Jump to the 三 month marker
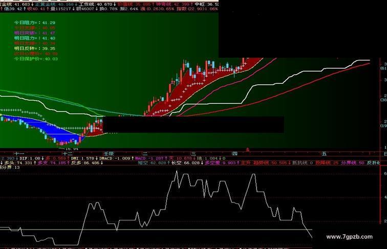This screenshot has width=387, height=249. 193,154
